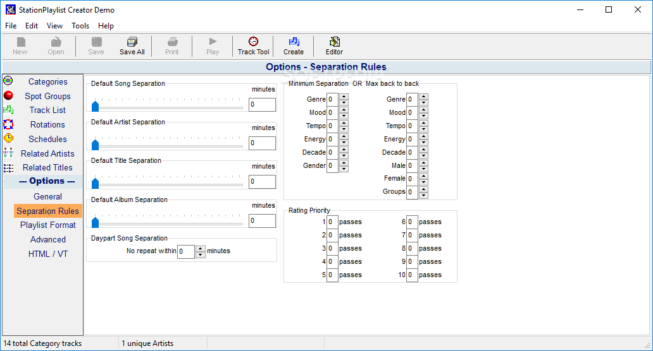This screenshot has height=351, width=653.
Task: Open Related Artists section
Action: (x=47, y=153)
